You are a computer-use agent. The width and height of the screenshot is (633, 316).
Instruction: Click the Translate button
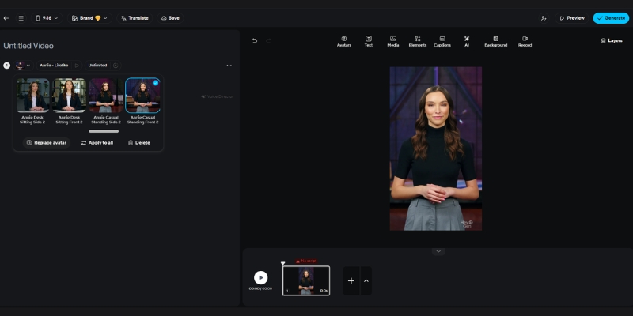(x=135, y=18)
